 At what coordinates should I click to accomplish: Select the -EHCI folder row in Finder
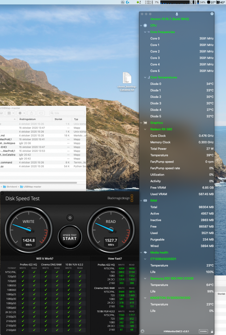click(43, 147)
